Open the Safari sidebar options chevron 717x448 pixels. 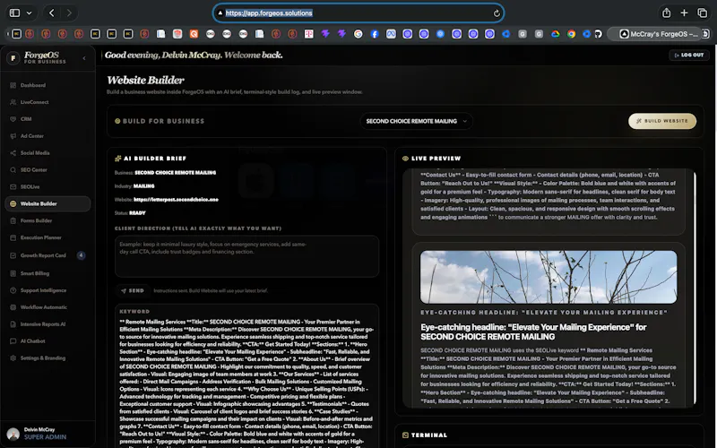[29, 13]
